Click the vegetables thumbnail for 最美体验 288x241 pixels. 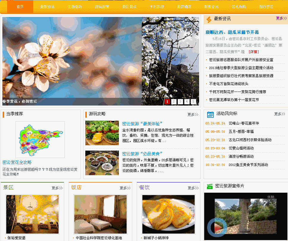click(x=102, y=133)
